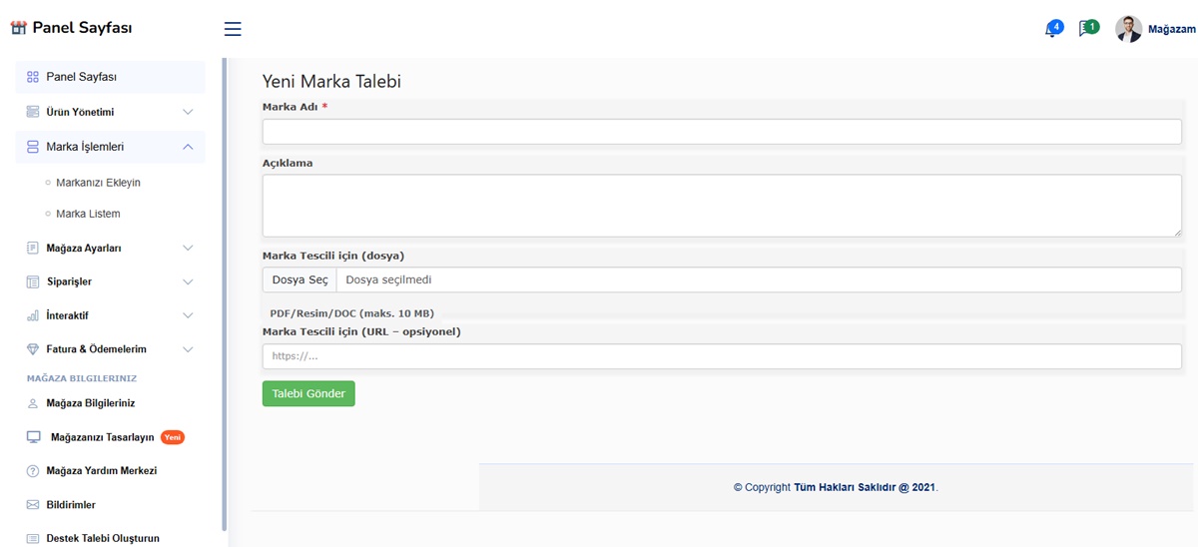Click the Dosya Seç file button
1198x547 pixels.
(299, 279)
